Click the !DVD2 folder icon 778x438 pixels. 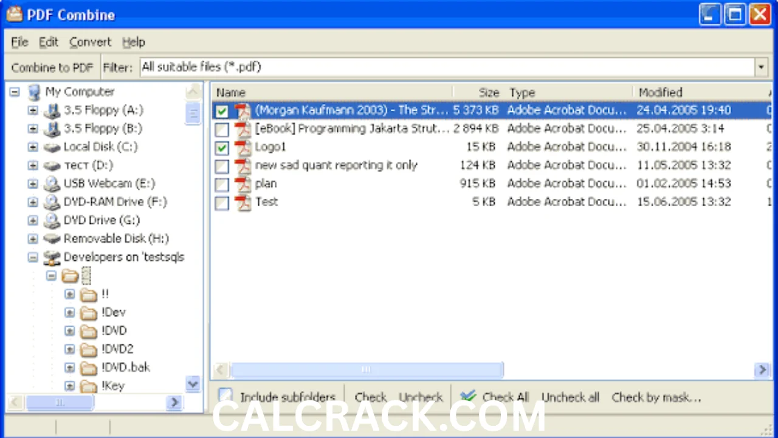point(89,350)
